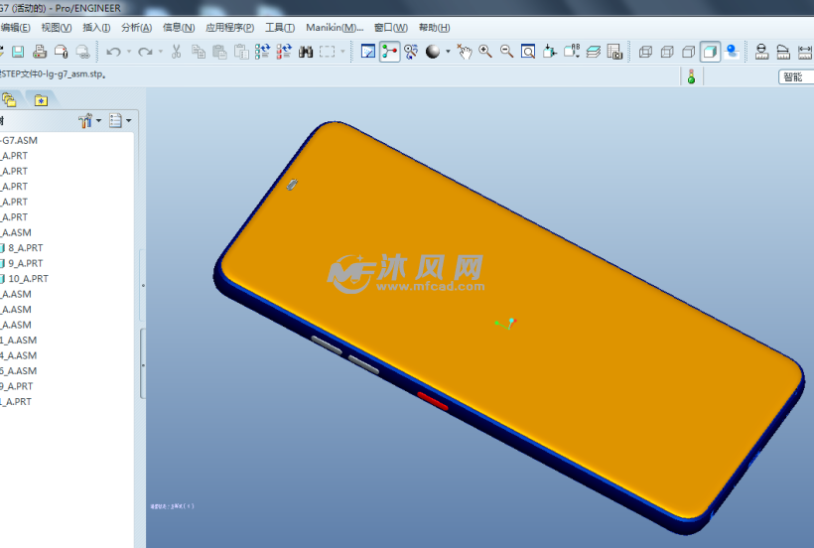Click the Print icon in toolbar
Image resolution: width=814 pixels, height=548 pixels.
[40, 52]
